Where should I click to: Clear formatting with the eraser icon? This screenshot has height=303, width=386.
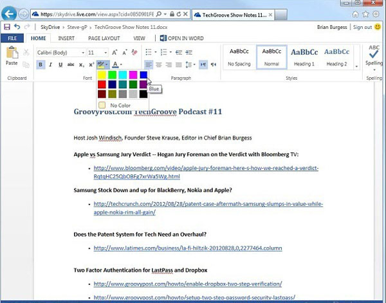134,52
